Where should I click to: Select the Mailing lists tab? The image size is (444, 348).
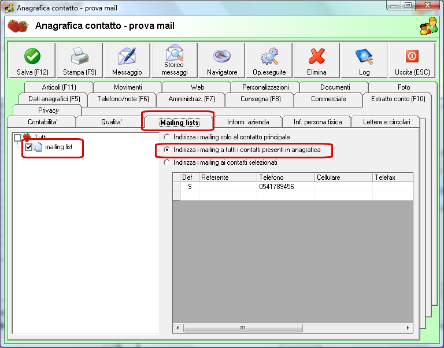click(x=179, y=123)
